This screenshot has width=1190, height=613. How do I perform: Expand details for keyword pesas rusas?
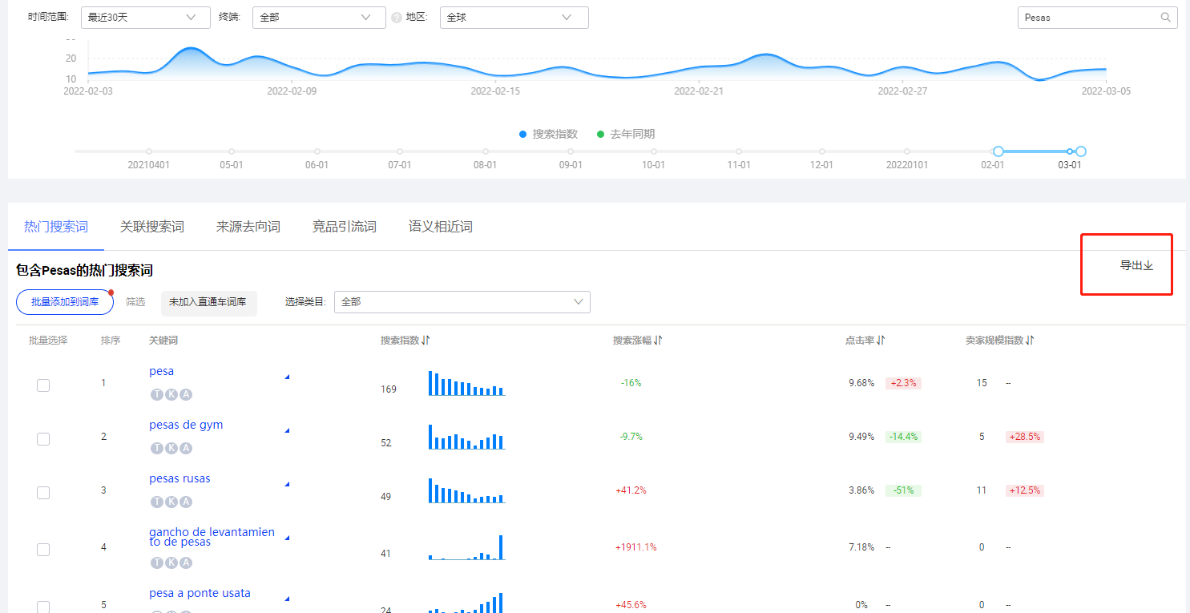[286, 483]
